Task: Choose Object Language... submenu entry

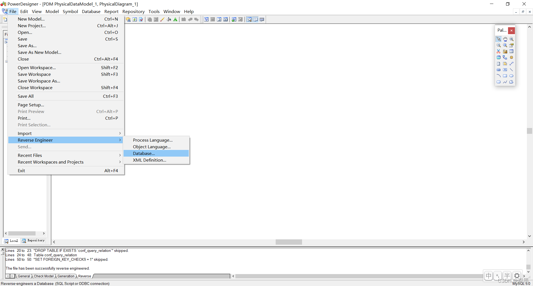Action: [156, 147]
